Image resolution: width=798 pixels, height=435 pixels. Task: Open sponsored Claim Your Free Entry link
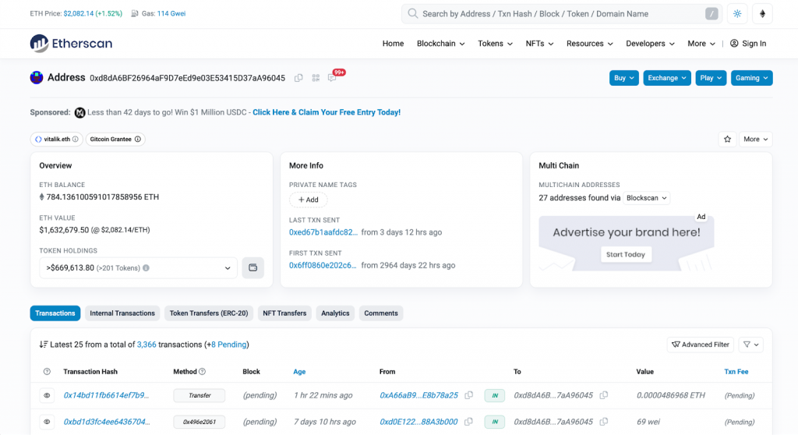click(327, 112)
